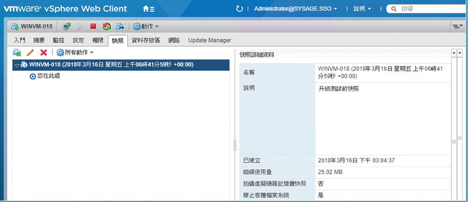Click the edit snapshot pencil icon
Image resolution: width=468 pixels, height=202 pixels.
point(30,53)
